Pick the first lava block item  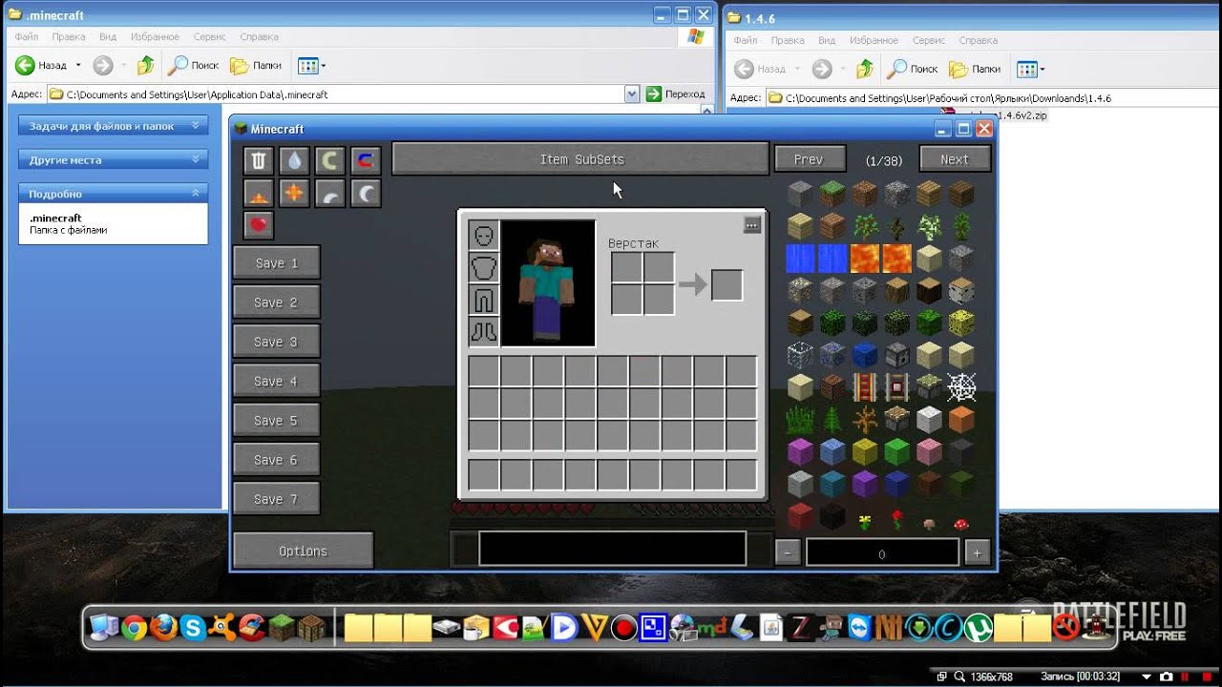pos(865,259)
